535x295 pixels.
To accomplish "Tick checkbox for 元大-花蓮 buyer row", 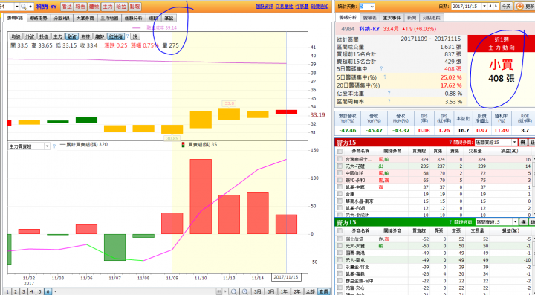I will 340,166.
